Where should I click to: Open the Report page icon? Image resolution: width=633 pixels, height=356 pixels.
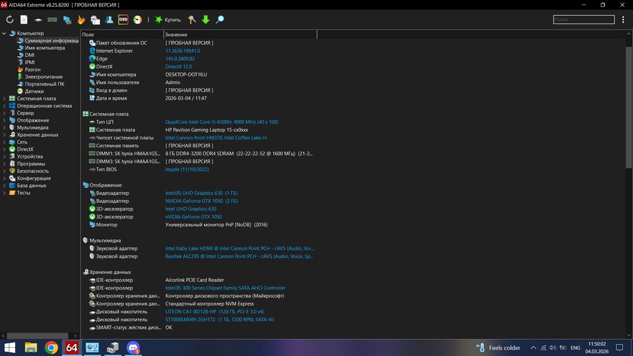click(x=24, y=20)
